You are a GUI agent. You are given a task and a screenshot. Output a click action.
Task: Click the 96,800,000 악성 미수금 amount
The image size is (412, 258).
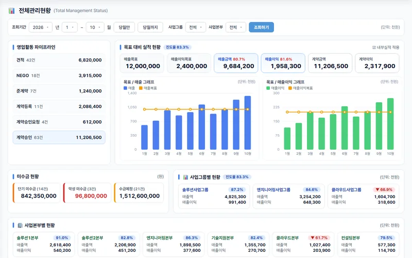point(91,196)
